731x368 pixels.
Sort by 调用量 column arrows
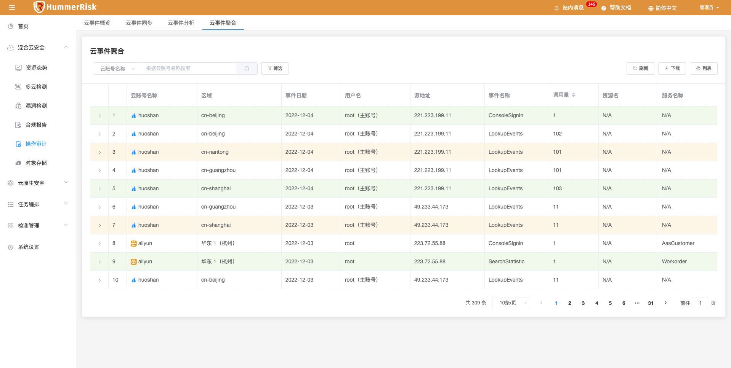click(x=574, y=95)
